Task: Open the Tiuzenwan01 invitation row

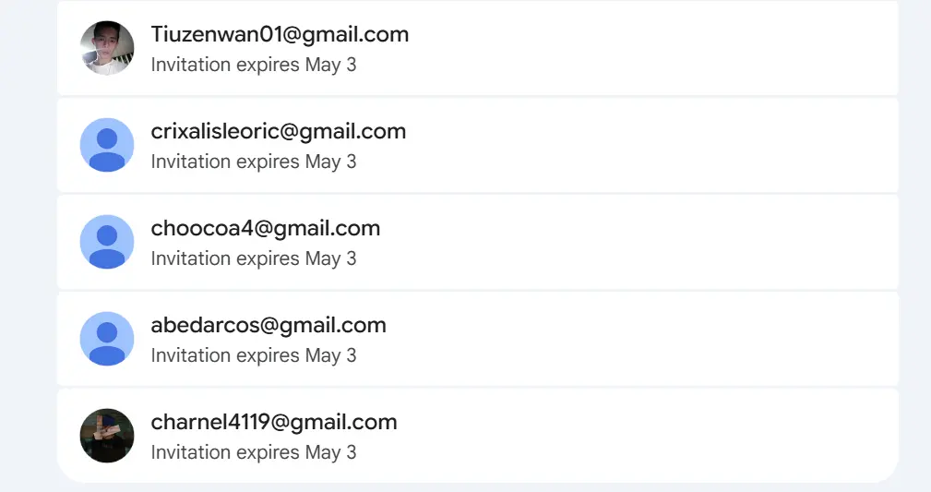Action: 478,48
